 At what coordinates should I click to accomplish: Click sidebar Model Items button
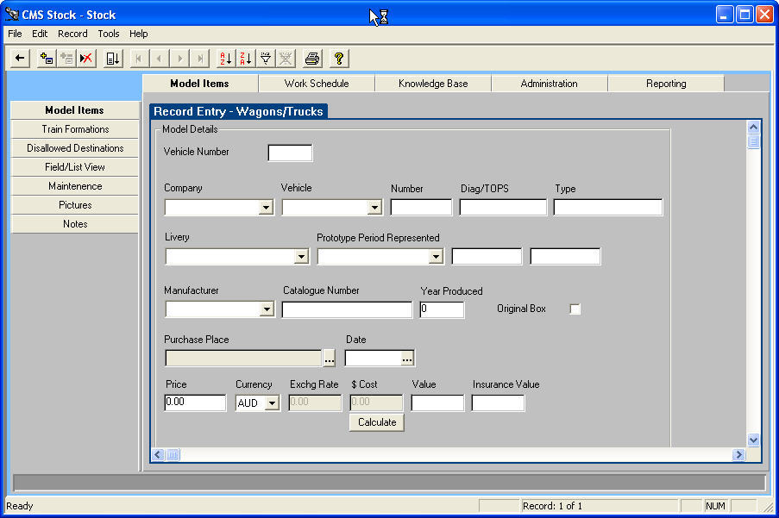tap(74, 110)
